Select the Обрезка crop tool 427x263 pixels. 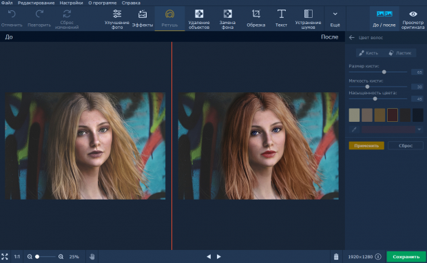point(256,19)
